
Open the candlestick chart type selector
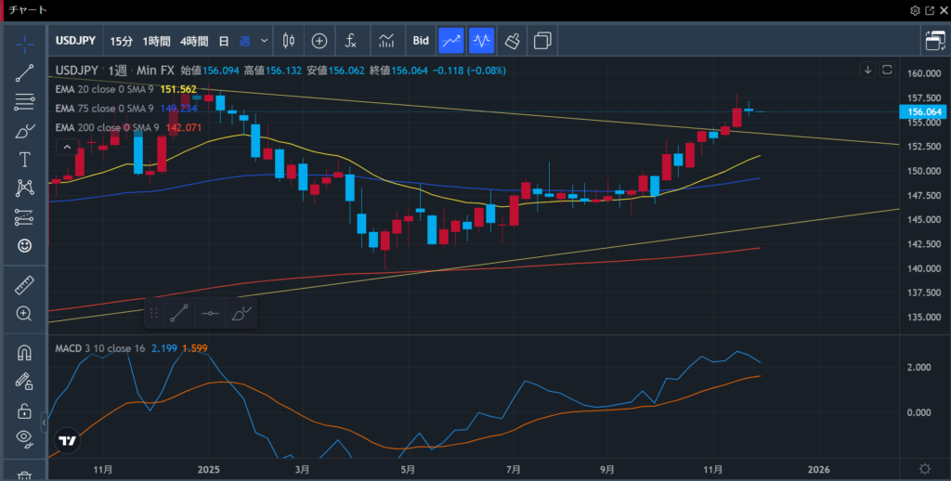pyautogui.click(x=288, y=41)
